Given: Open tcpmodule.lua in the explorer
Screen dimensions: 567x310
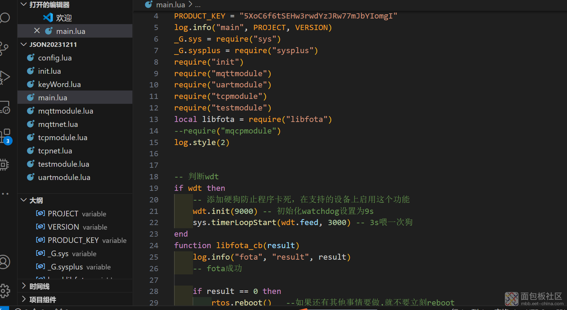Looking at the screenshot, I should [75, 137].
